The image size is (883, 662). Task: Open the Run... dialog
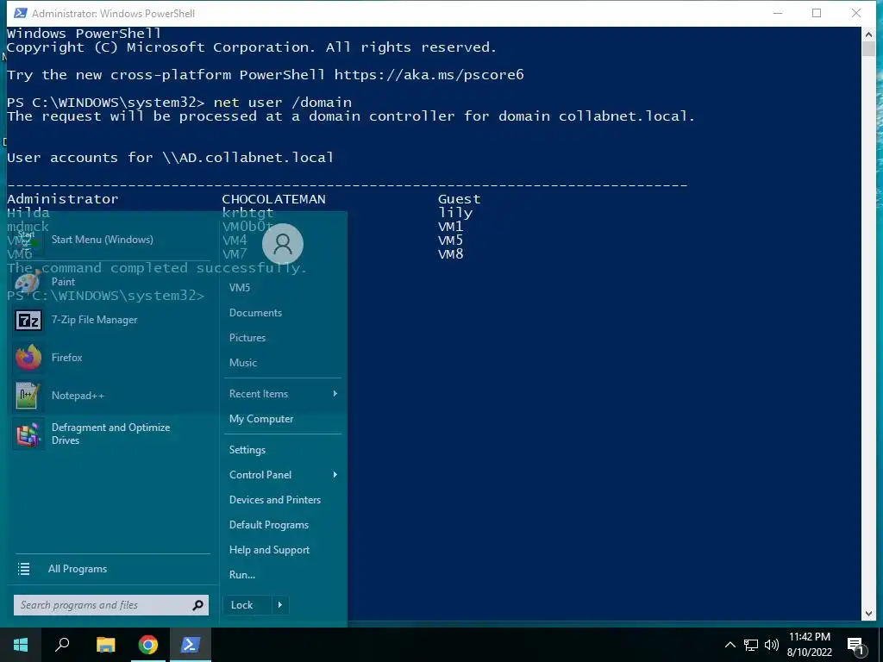[242, 575]
